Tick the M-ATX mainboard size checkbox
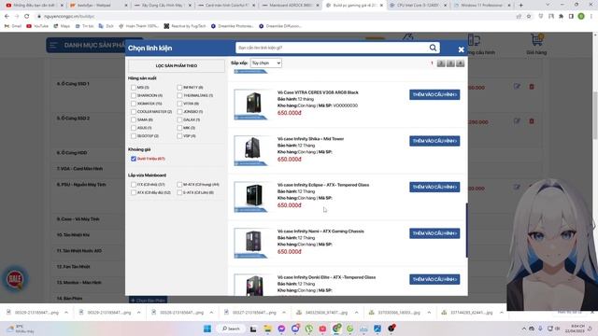 pyautogui.click(x=179, y=185)
